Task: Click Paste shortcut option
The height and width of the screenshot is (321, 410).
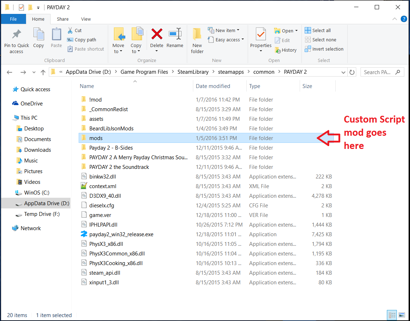Action: pos(86,49)
